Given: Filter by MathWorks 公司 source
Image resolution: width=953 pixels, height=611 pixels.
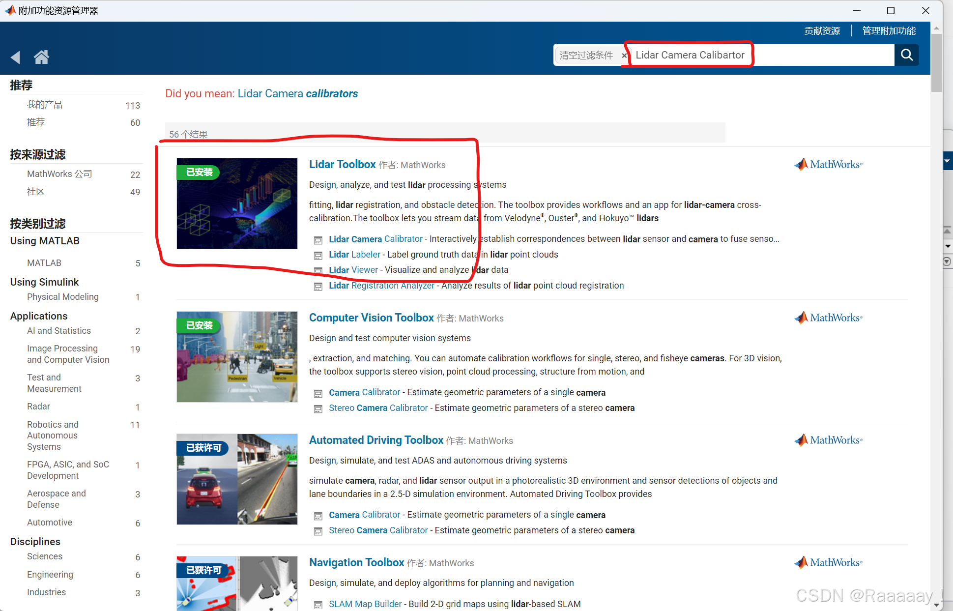Looking at the screenshot, I should point(59,174).
